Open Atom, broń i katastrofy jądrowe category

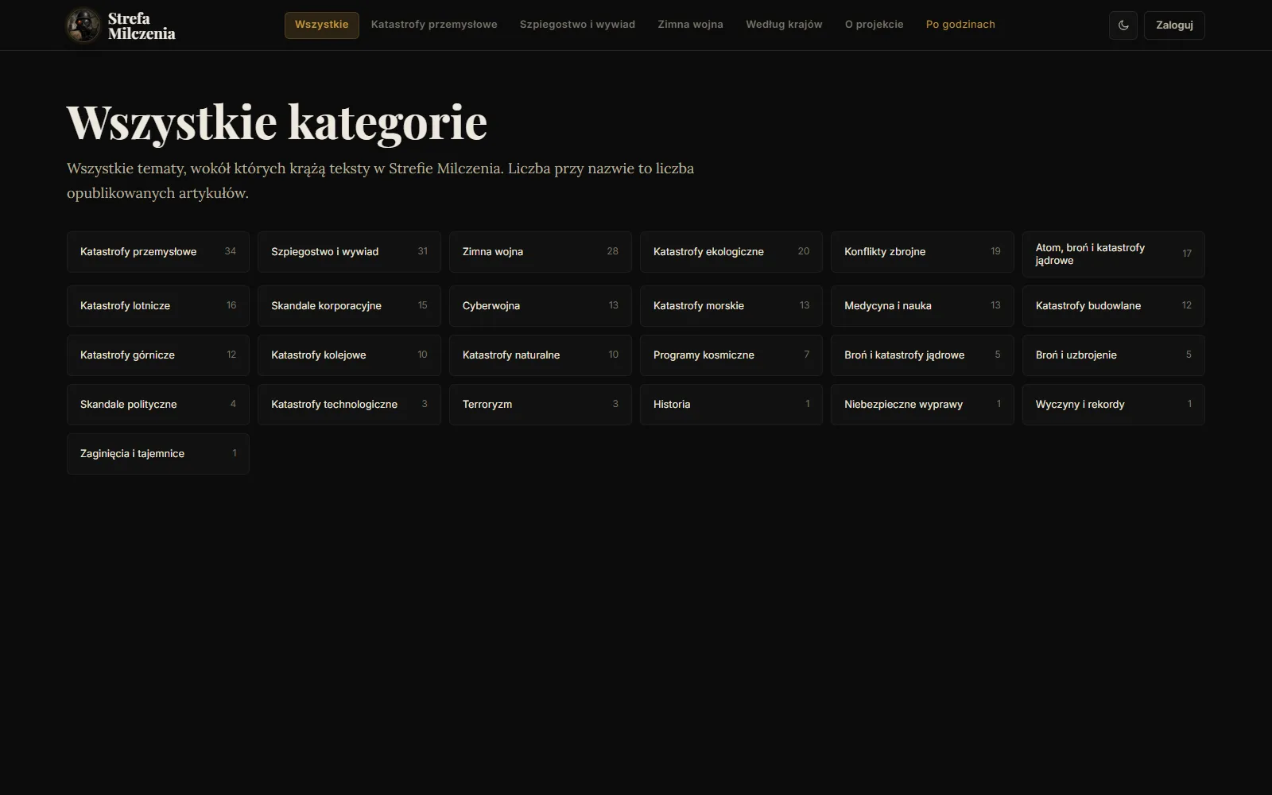(1114, 254)
